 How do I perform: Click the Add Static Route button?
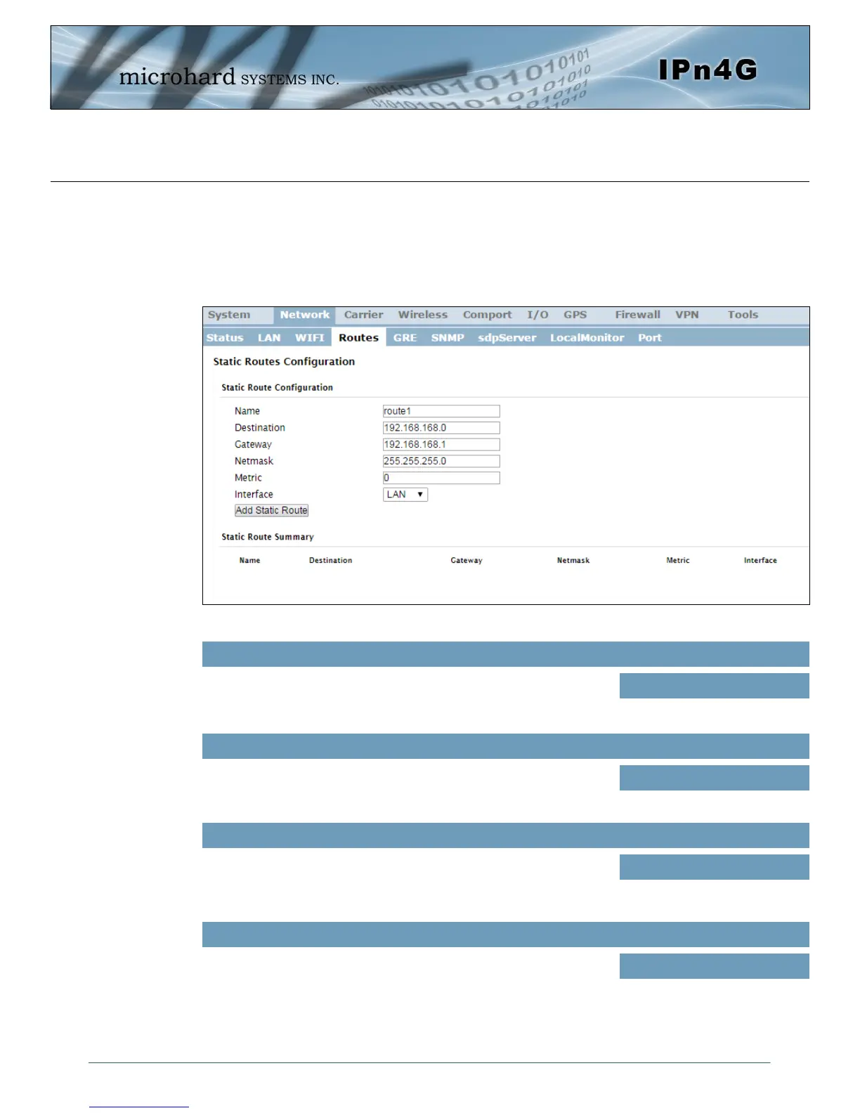pyautogui.click(x=271, y=510)
